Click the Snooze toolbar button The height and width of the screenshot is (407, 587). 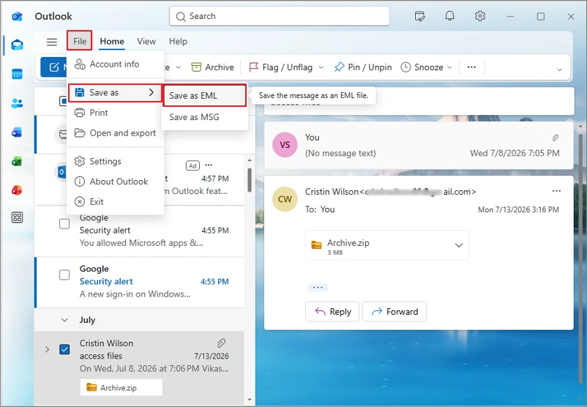[422, 67]
